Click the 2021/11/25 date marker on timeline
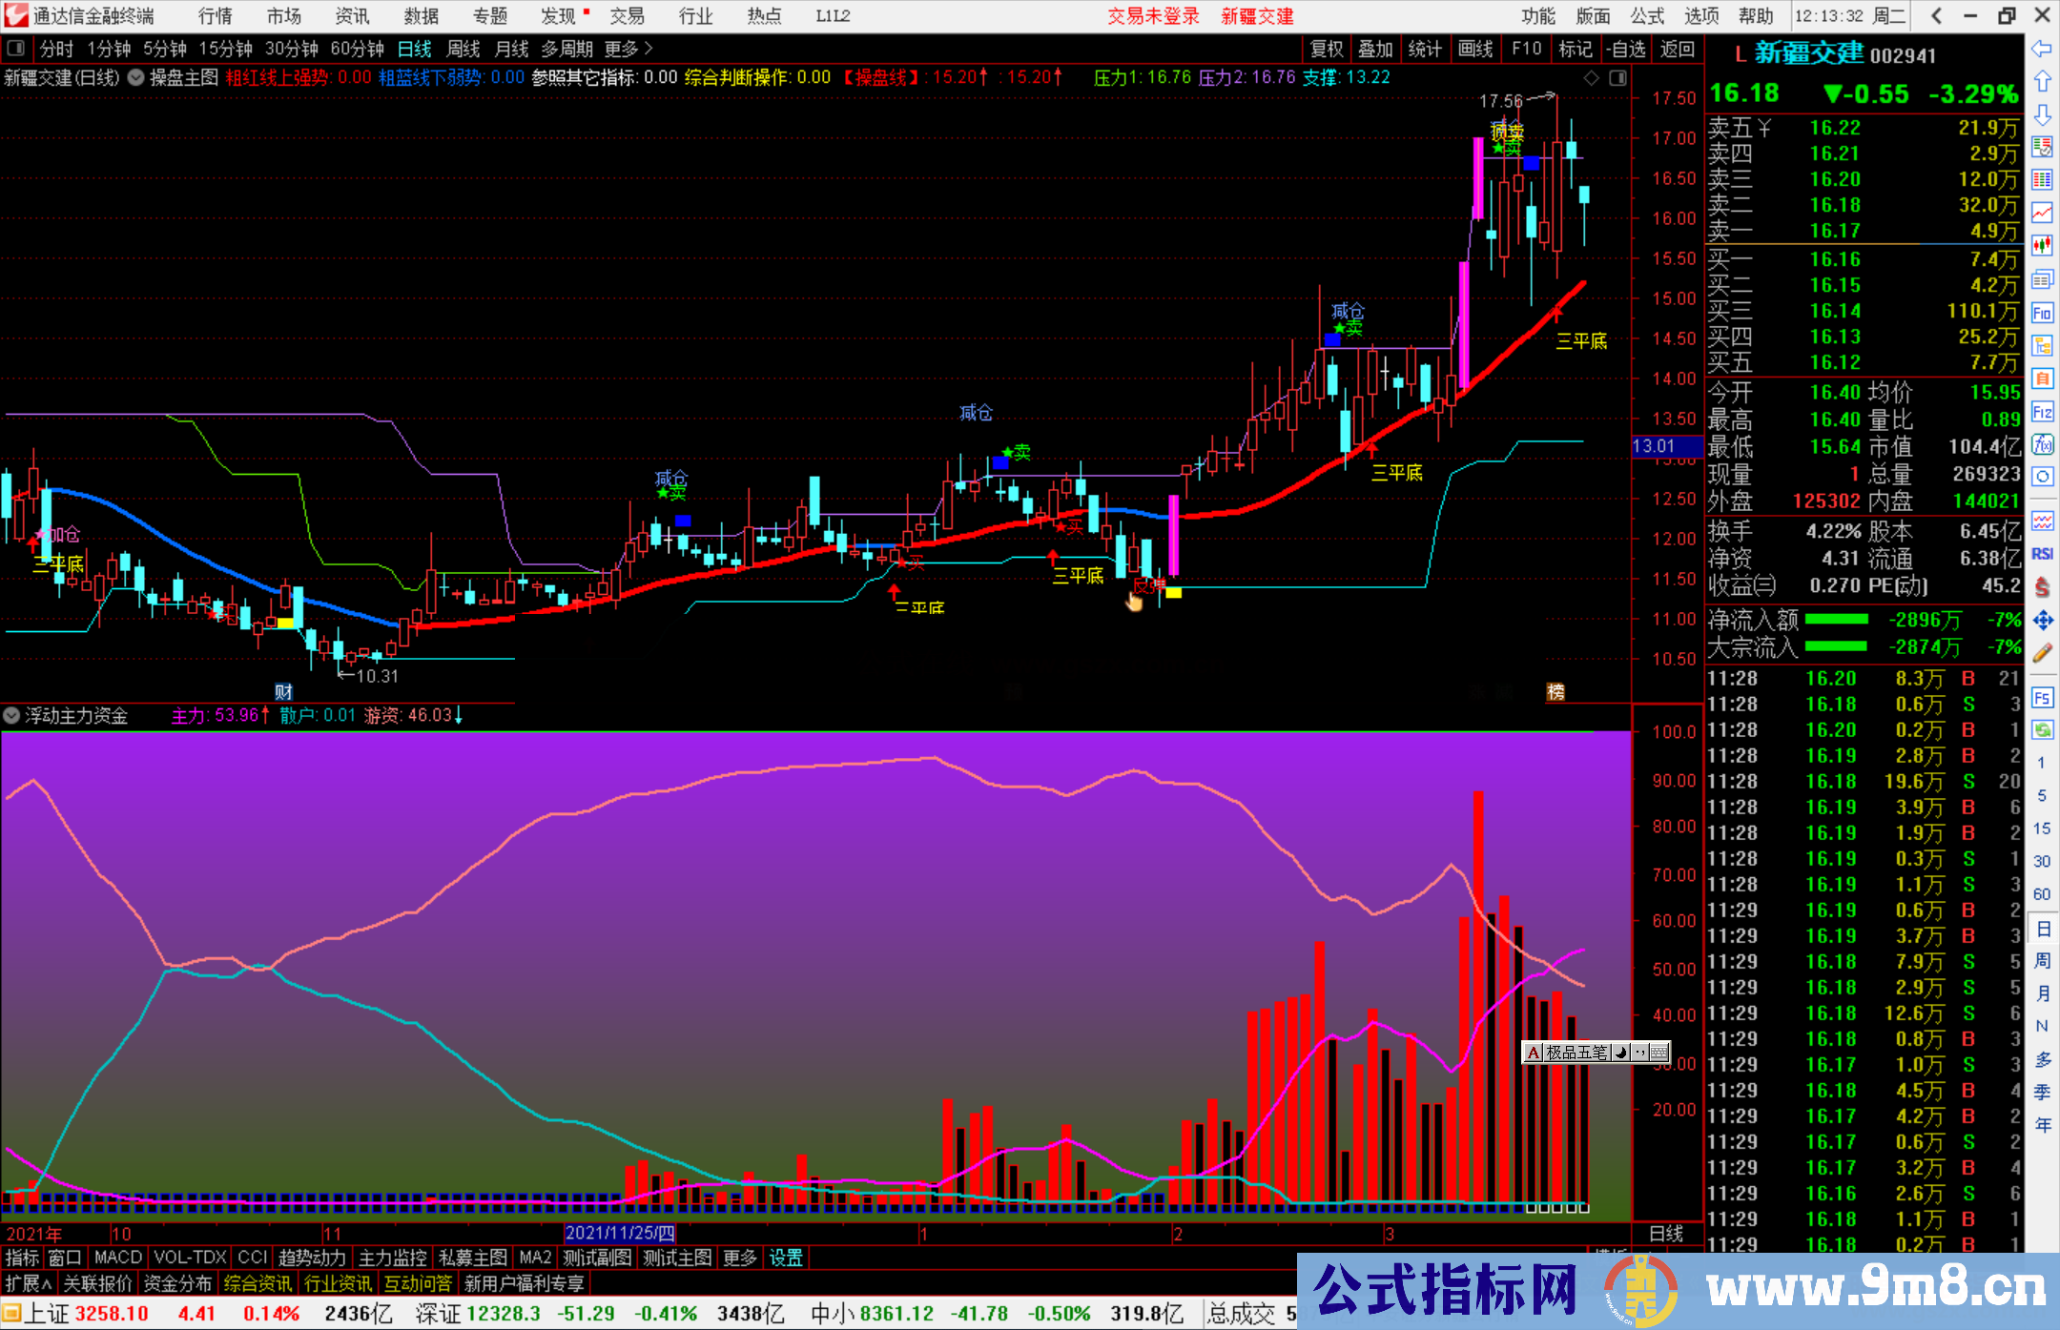The image size is (2060, 1330). click(619, 1234)
